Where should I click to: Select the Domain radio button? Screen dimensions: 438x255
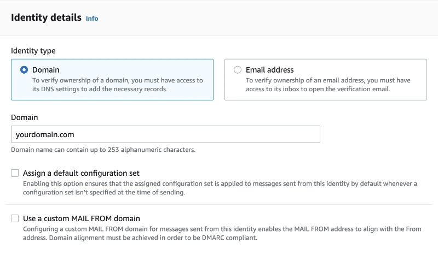coord(24,70)
